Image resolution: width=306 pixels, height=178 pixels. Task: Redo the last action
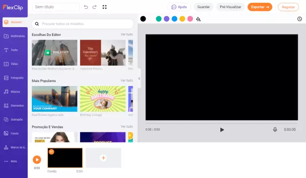pyautogui.click(x=94, y=7)
